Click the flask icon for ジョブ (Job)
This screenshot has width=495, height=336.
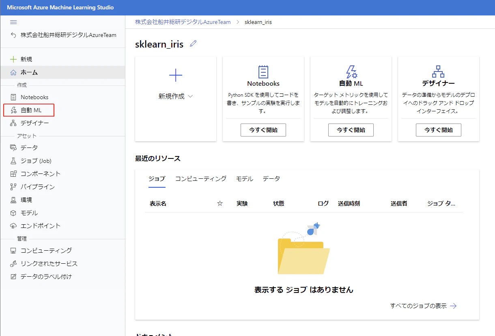[13, 161]
